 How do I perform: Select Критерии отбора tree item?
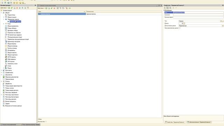click(x=13, y=30)
